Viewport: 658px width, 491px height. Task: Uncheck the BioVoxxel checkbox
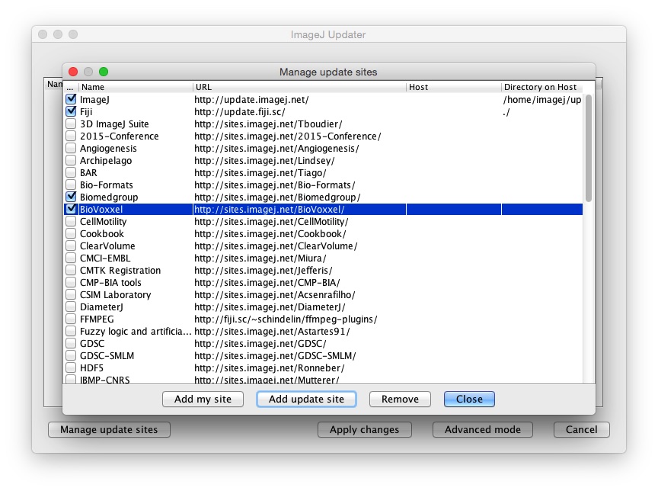click(71, 209)
